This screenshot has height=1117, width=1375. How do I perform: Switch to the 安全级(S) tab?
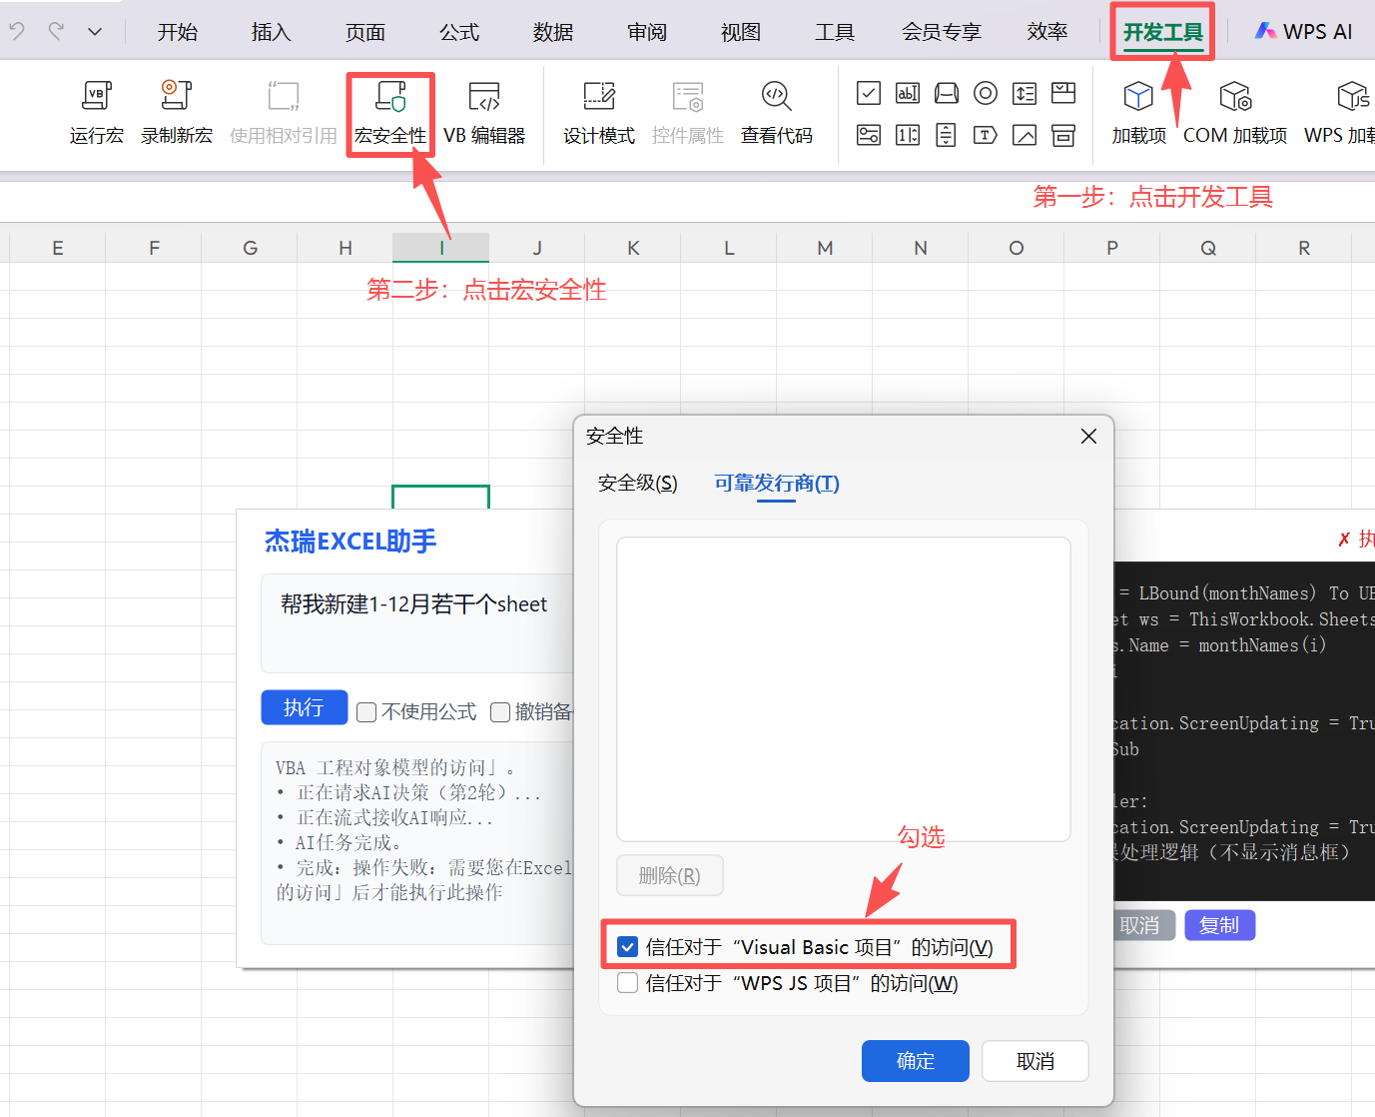coord(637,484)
